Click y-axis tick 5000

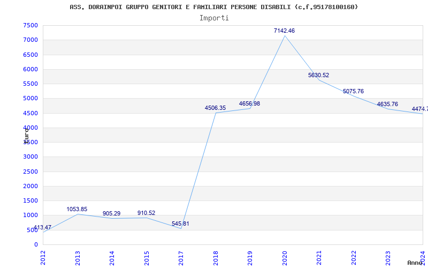pyautogui.click(x=30, y=99)
